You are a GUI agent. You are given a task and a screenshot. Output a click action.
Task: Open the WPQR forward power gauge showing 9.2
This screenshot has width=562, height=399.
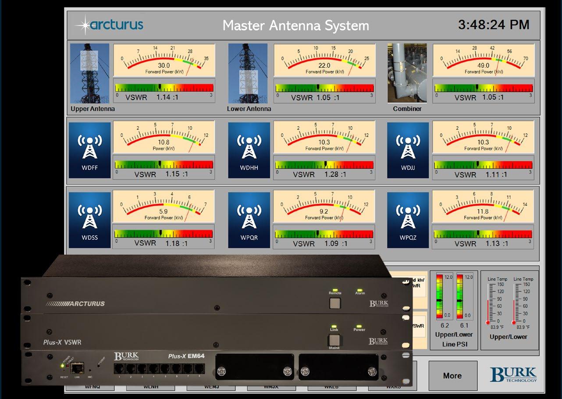[x=324, y=207]
